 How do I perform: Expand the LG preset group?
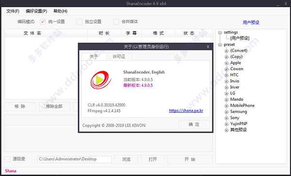226,94
